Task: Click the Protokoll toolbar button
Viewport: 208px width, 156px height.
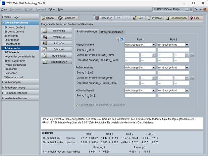Action: pos(155,18)
